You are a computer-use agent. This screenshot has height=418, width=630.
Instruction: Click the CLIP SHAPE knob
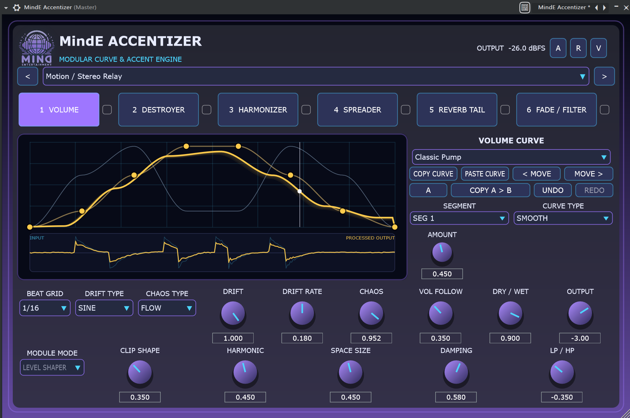[x=140, y=372]
